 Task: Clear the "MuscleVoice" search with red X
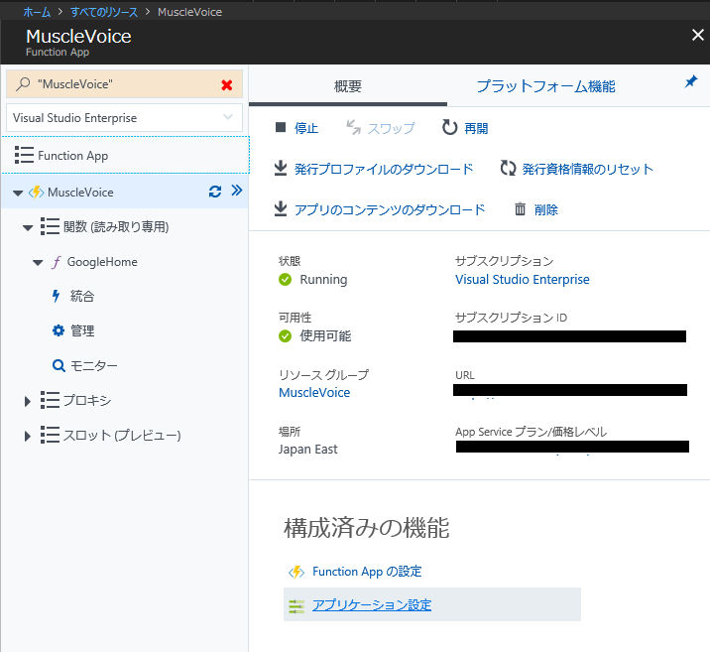(x=227, y=84)
